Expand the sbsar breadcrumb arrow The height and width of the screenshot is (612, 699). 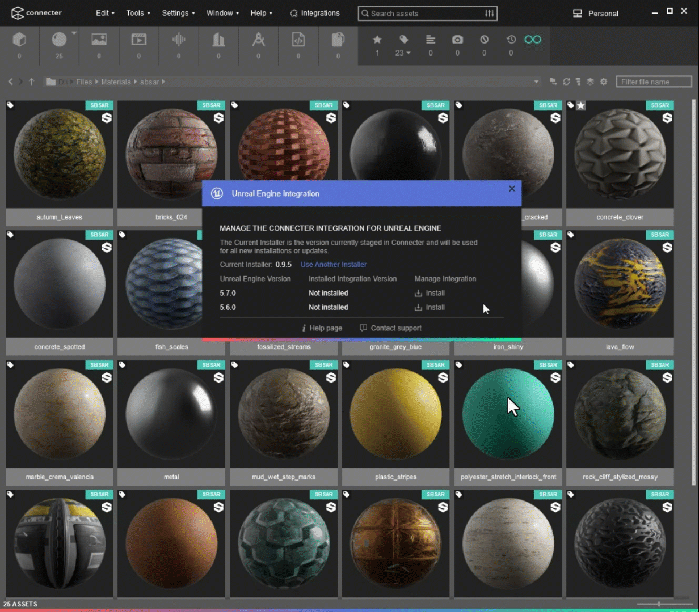[x=163, y=82]
